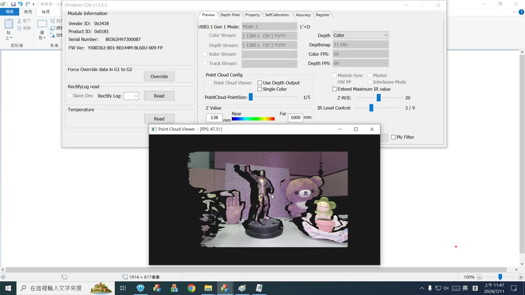Click the Resize icon in Paint's image group
This screenshot has width=525, height=295.
(52, 28)
